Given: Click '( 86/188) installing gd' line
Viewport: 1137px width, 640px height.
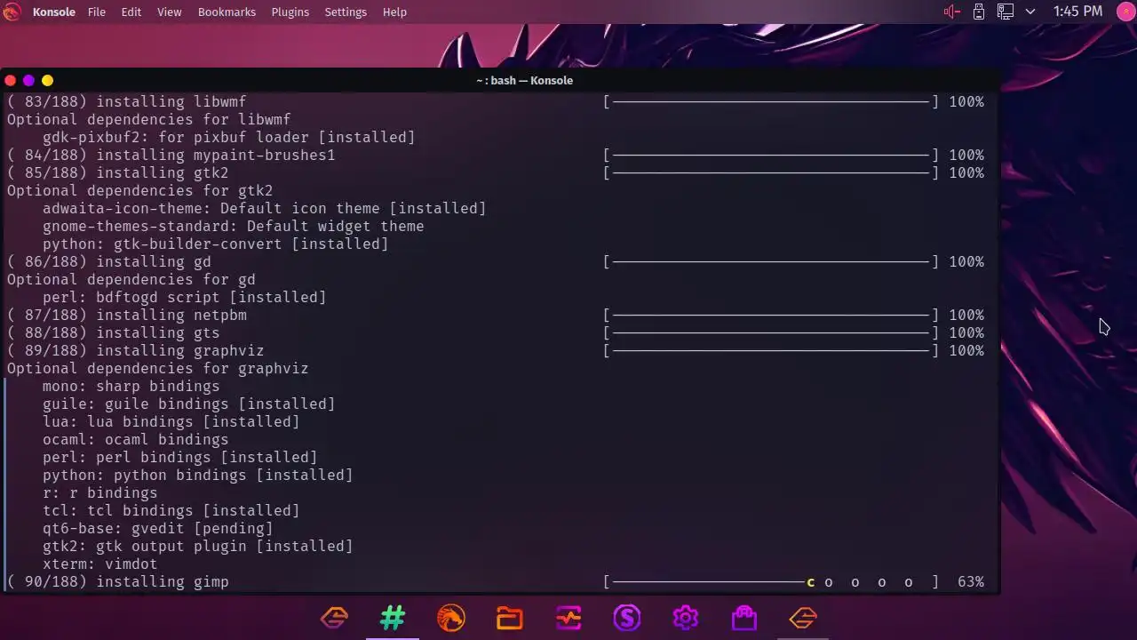Looking at the screenshot, I should pos(109,261).
